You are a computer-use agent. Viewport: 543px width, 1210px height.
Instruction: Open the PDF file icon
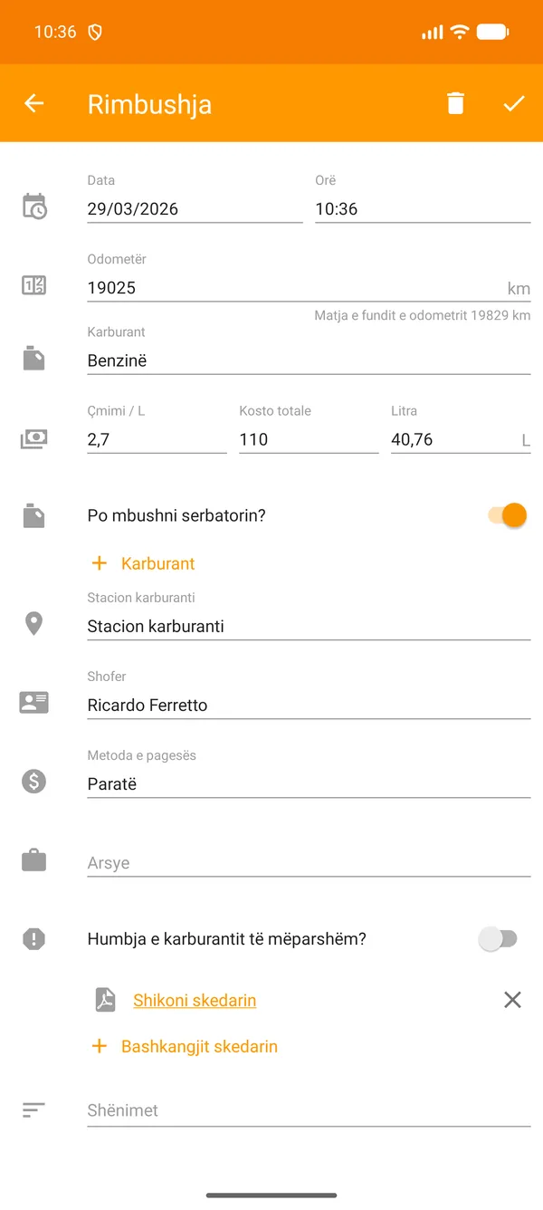105,999
